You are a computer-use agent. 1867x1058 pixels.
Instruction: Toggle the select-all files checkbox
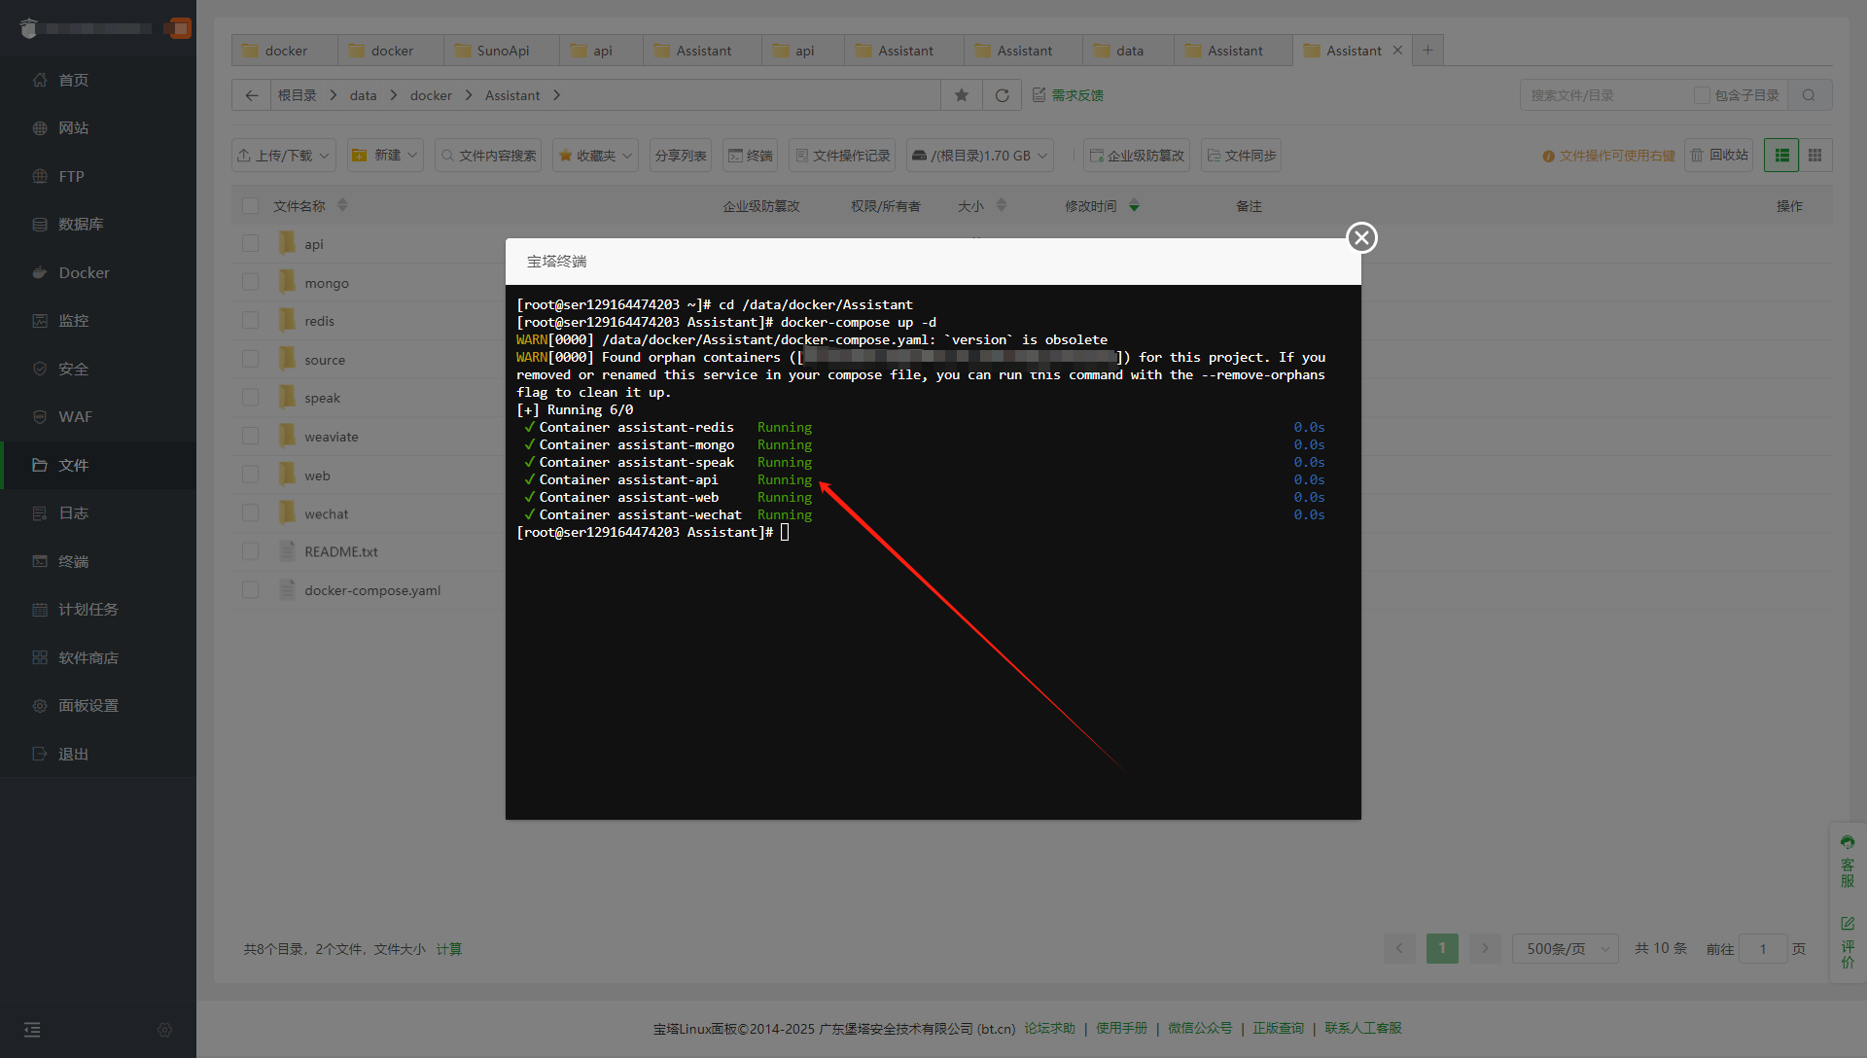[250, 206]
